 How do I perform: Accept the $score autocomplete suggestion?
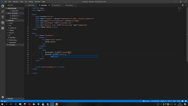pyautogui.click(x=74, y=57)
